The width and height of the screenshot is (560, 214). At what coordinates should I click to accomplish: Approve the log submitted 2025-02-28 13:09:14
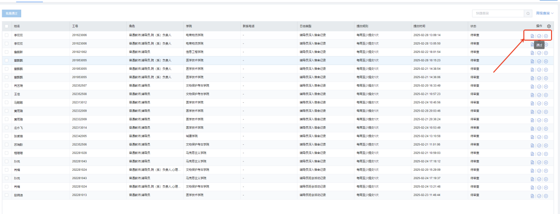pyautogui.click(x=539, y=36)
